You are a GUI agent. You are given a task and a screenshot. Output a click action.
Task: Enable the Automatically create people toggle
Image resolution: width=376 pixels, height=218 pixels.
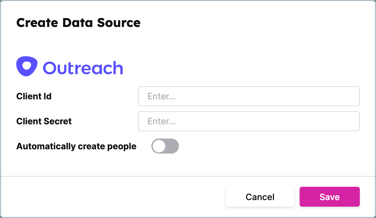point(165,146)
